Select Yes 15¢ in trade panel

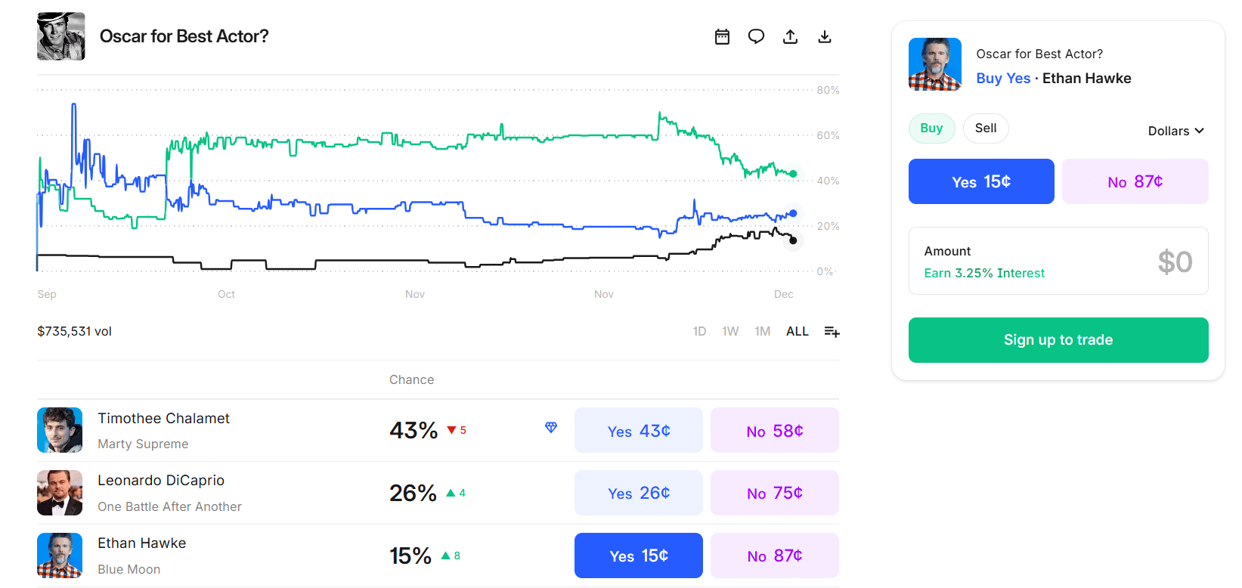pos(980,181)
